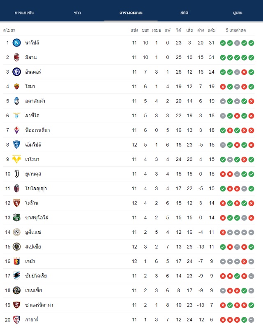
Task: Click the Cagliari crest in row 20
Action: tap(17, 319)
